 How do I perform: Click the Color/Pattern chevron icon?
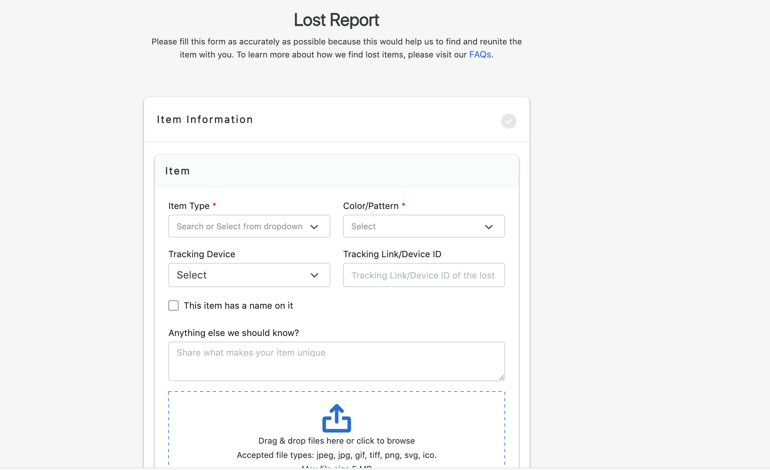point(489,226)
